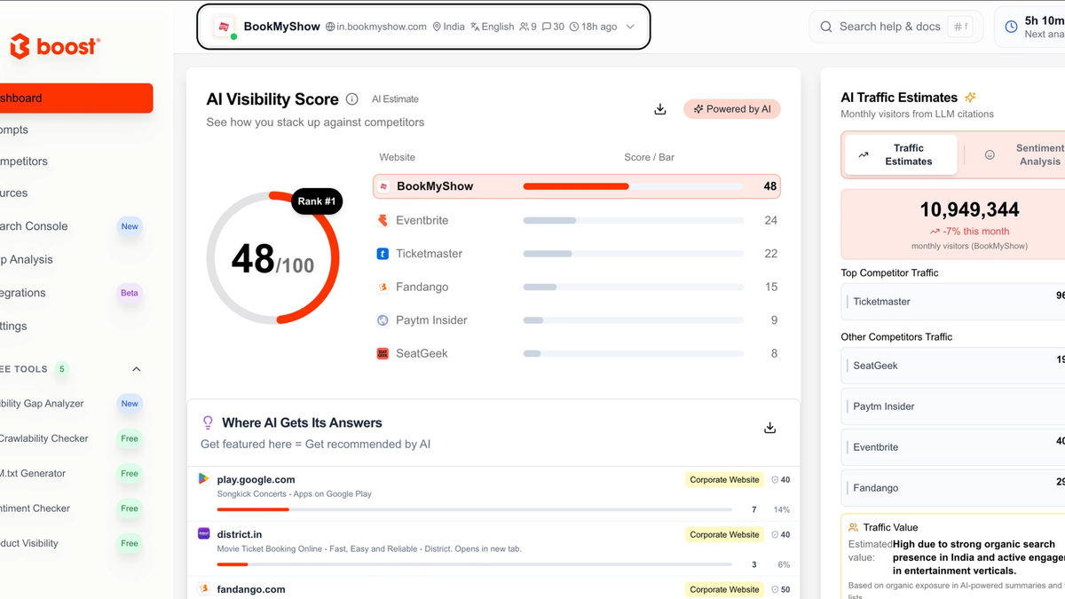Click the Ticketmaster logo icon in table
The height and width of the screenshot is (599, 1065).
383,254
